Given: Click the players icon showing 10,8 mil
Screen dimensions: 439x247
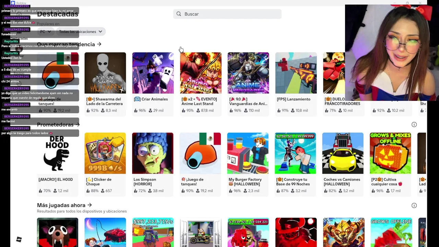Looking at the screenshot, I should 293,110.
